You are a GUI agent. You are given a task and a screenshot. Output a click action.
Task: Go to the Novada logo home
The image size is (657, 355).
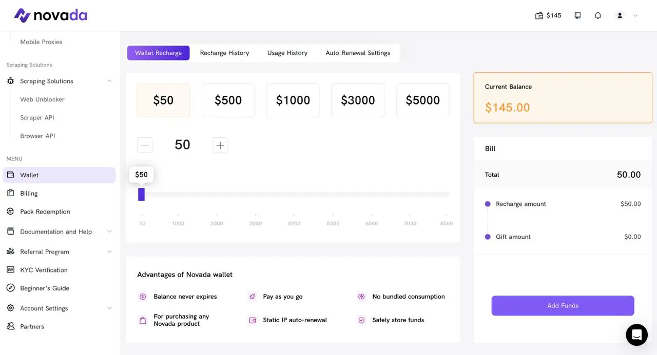click(x=50, y=15)
